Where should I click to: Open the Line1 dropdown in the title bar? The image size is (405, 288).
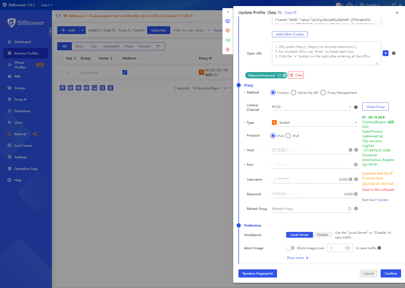(47, 5)
